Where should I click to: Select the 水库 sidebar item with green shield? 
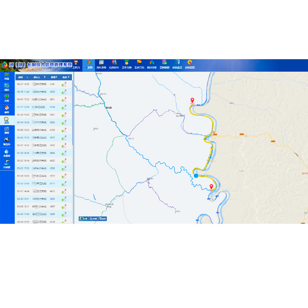point(7,98)
